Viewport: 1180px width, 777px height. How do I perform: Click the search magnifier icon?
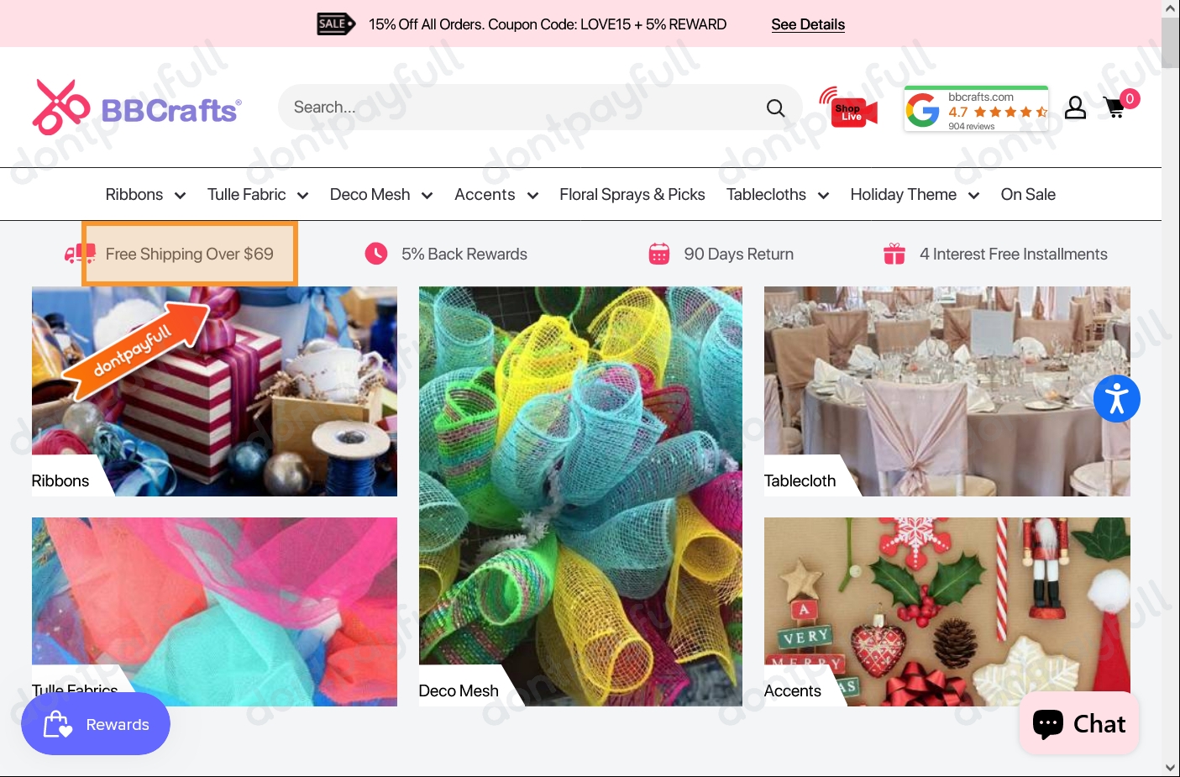click(x=775, y=108)
